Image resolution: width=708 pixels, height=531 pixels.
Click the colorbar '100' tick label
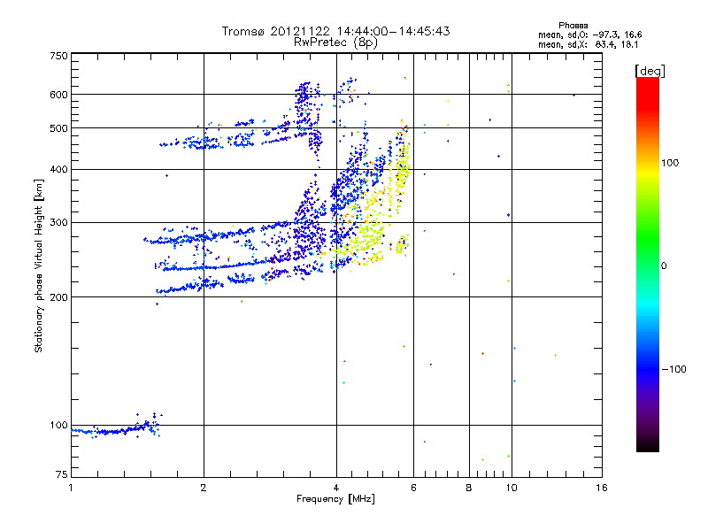tap(670, 163)
